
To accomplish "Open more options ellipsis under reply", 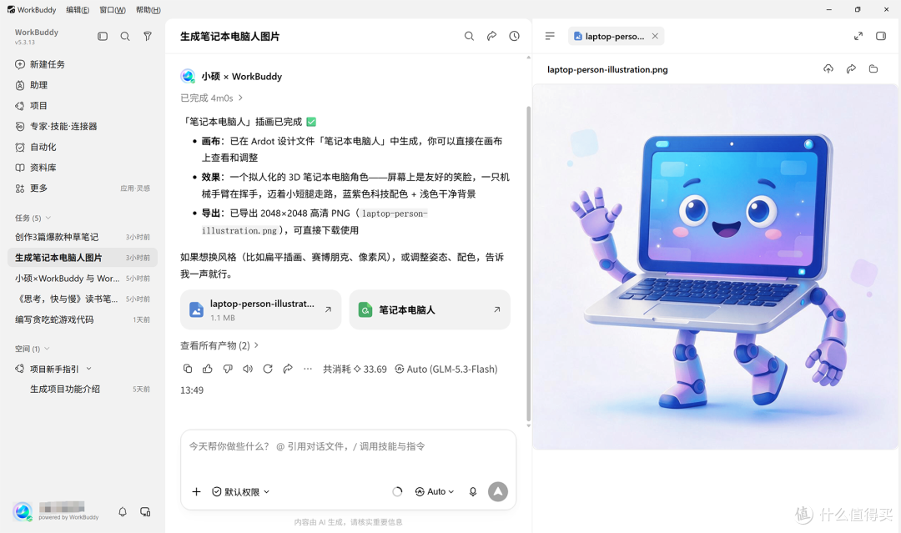I will point(308,369).
